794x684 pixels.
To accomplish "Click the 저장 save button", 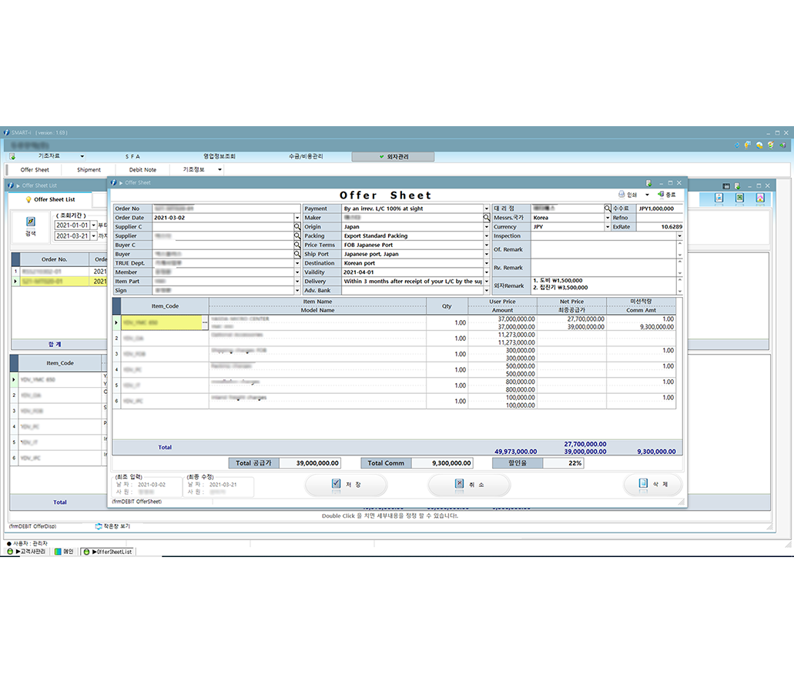I will coord(346,485).
